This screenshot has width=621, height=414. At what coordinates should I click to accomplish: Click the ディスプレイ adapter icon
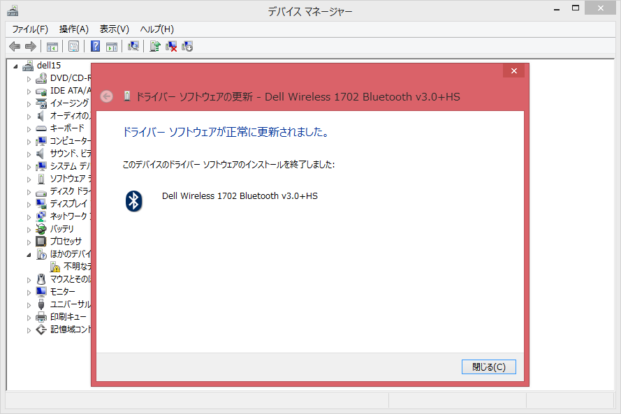coord(41,204)
